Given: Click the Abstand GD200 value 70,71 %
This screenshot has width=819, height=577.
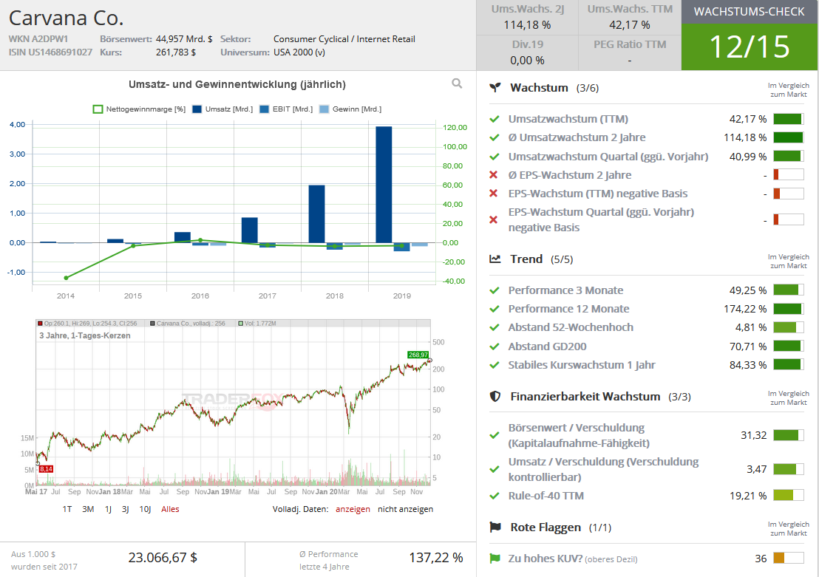Looking at the screenshot, I should tap(748, 346).
